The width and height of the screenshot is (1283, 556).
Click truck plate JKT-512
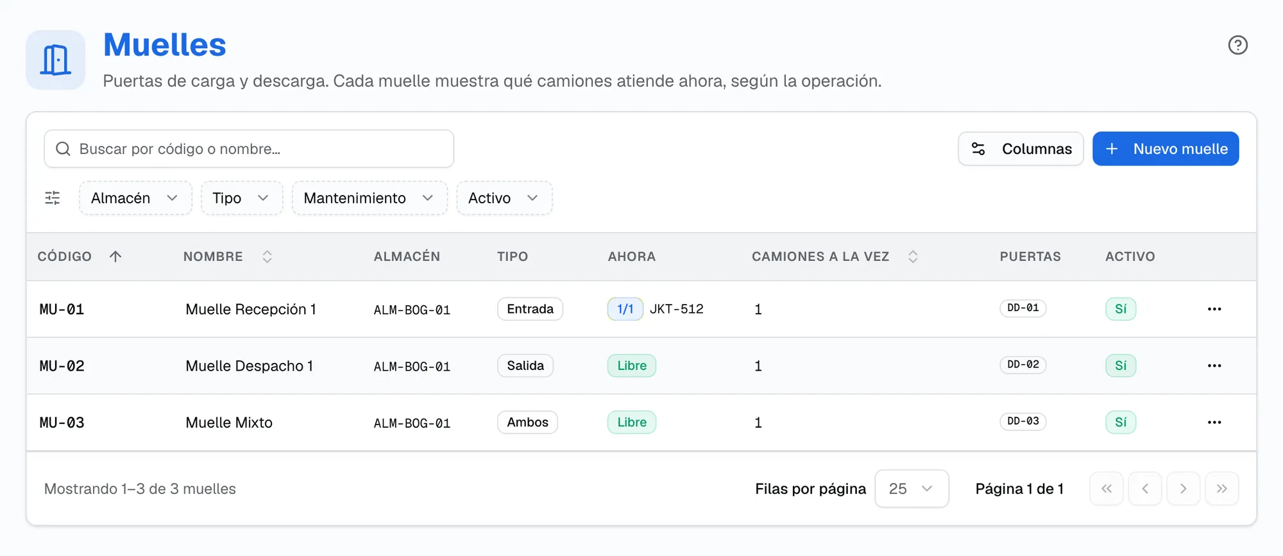[x=677, y=309]
